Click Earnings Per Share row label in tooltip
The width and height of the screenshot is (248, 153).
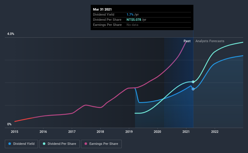pos(108,25)
